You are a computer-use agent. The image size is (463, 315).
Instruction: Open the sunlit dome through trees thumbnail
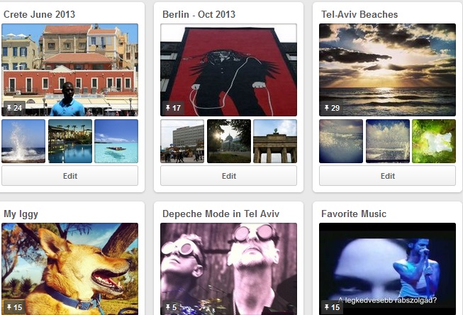point(229,141)
